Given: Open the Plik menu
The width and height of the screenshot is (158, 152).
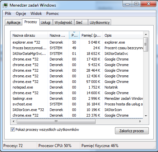Looking at the screenshot, I should [x=8, y=14].
